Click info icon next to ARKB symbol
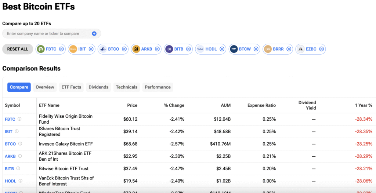376x193 pixels. pyautogui.click(x=20, y=156)
